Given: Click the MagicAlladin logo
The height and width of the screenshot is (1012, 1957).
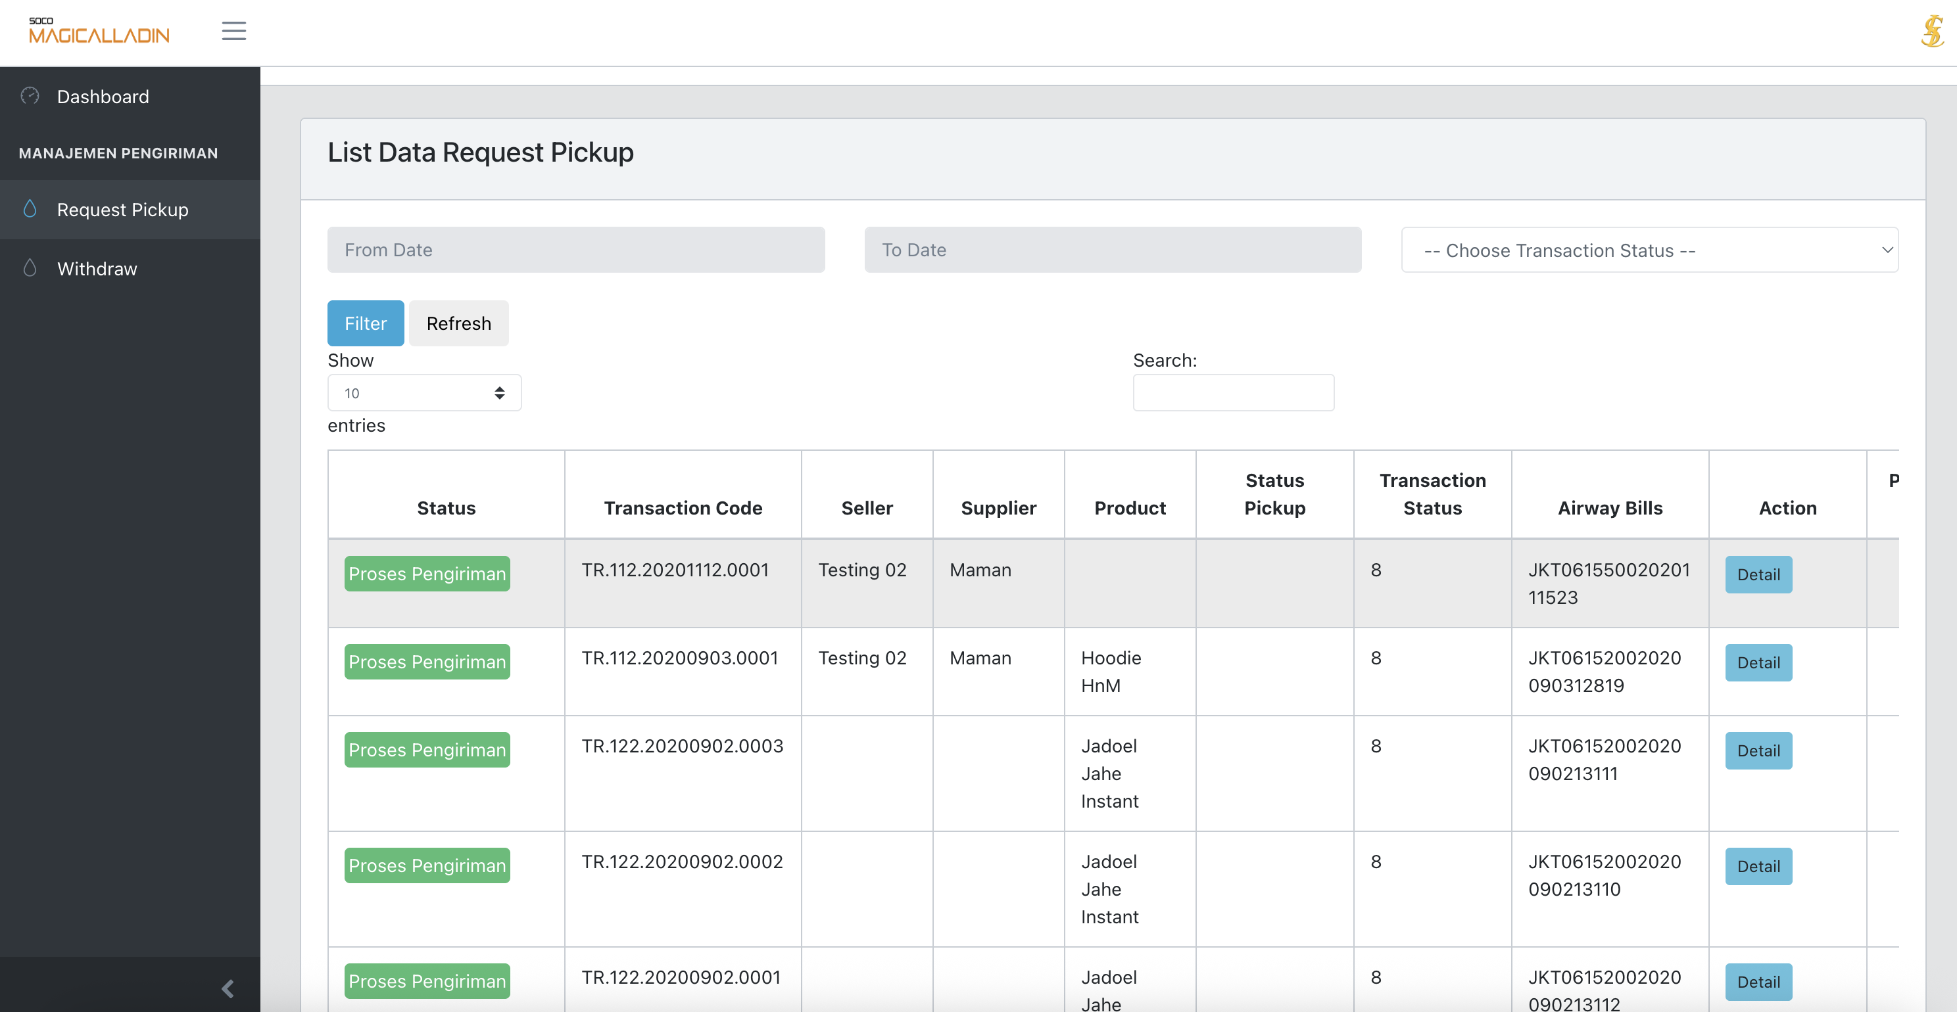Looking at the screenshot, I should click(x=99, y=31).
